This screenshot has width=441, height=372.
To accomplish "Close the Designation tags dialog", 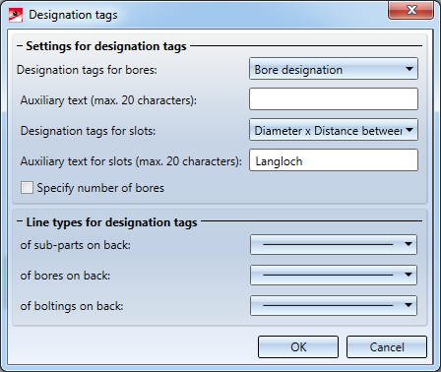I will (411, 10).
